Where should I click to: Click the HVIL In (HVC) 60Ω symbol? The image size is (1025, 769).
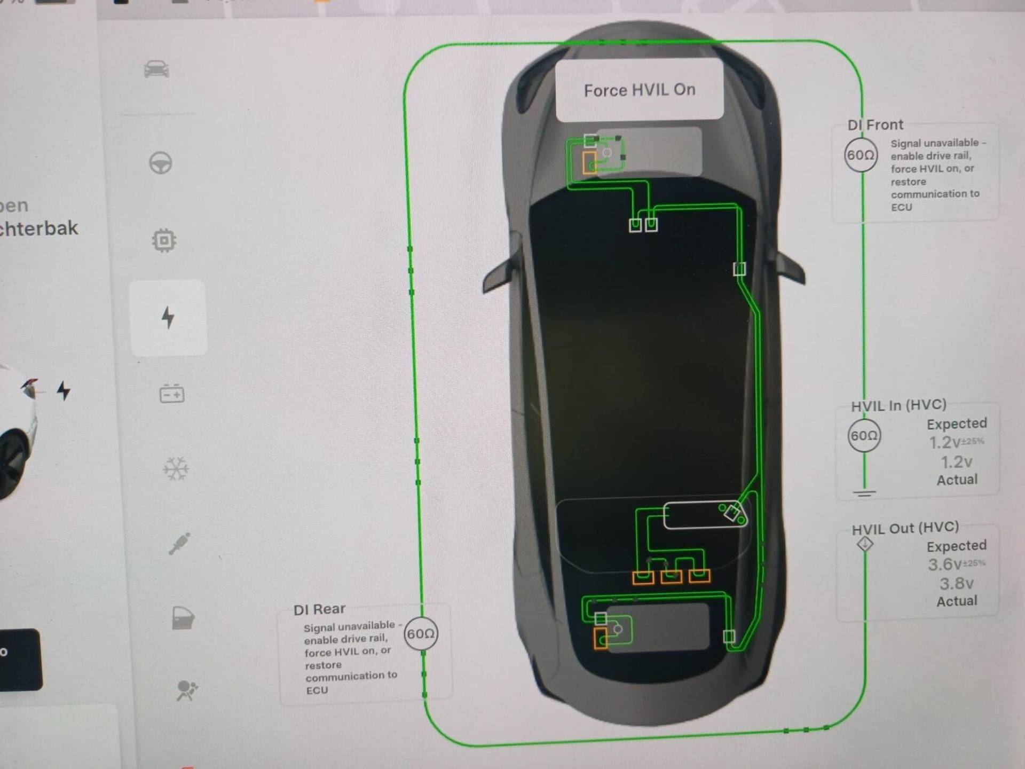click(864, 436)
